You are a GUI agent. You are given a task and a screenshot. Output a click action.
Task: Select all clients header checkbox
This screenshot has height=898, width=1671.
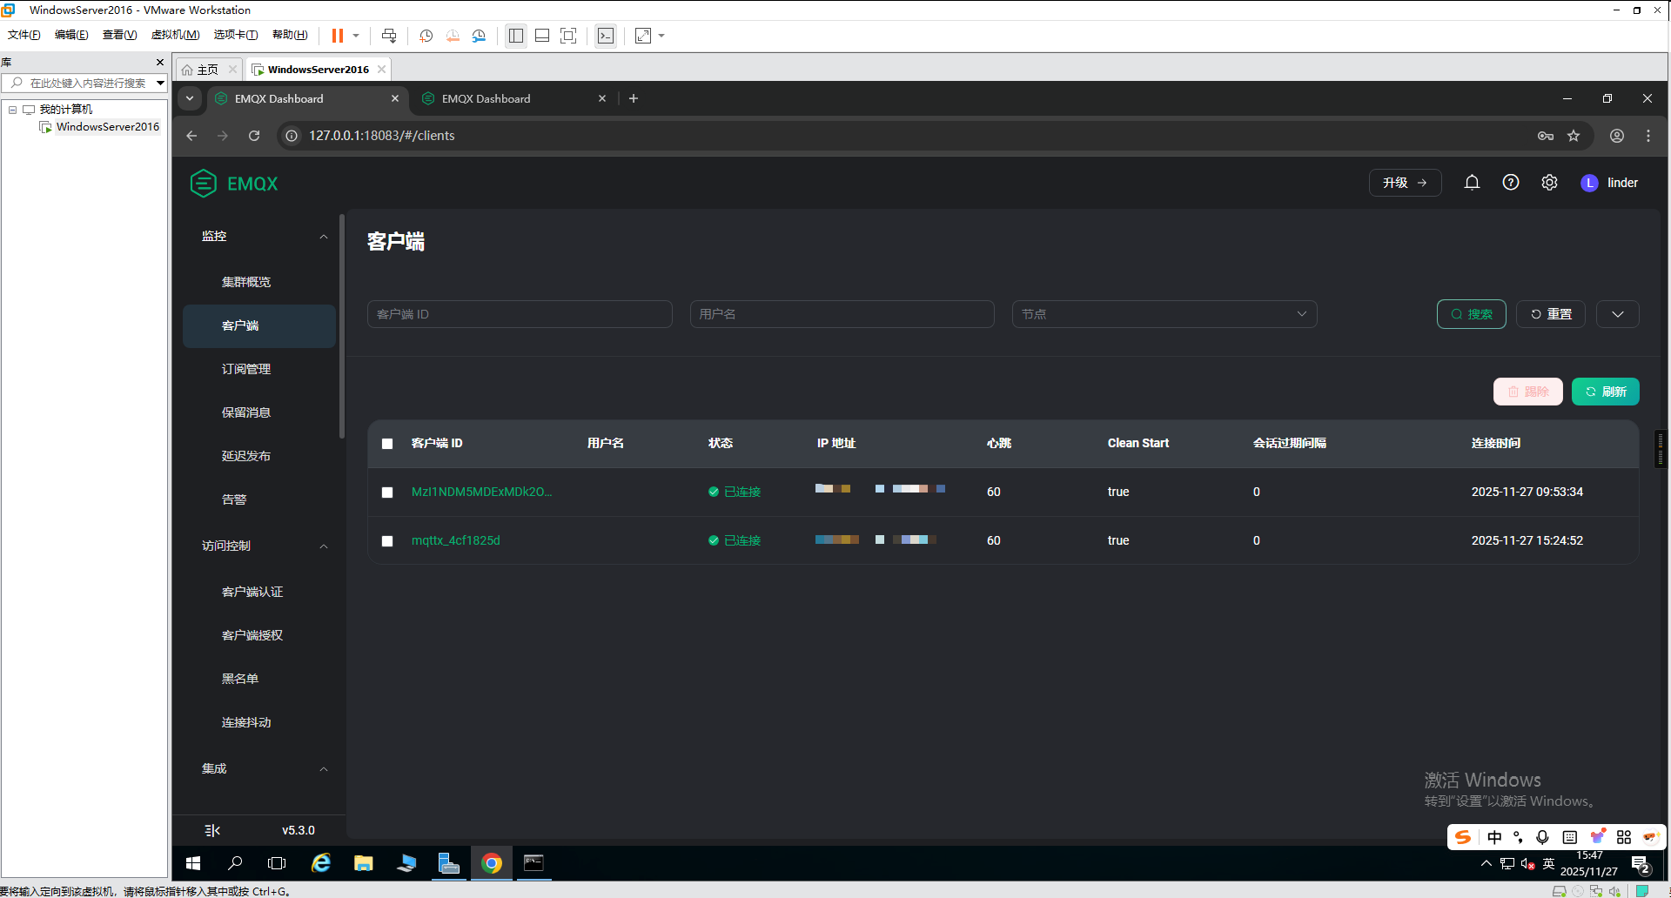point(387,444)
